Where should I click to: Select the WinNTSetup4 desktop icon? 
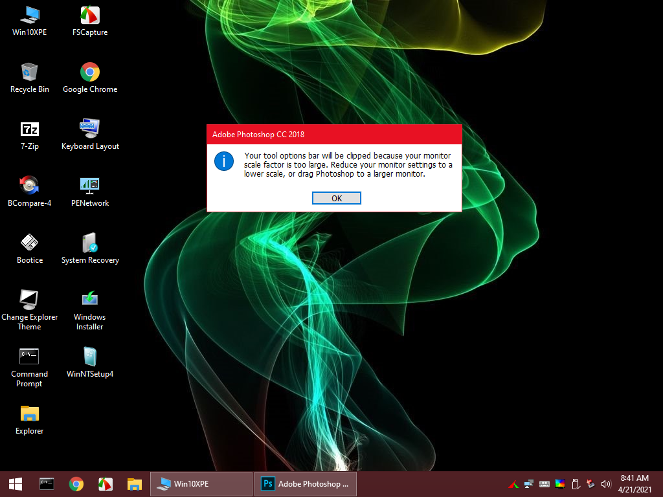[x=90, y=362]
